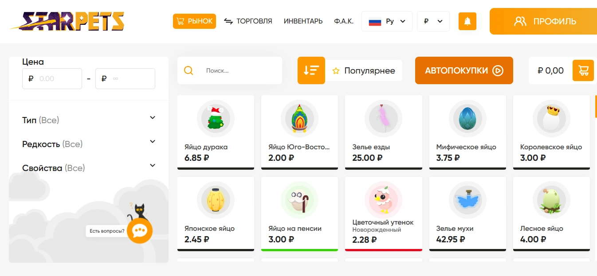Click the Автопокупки button

pos(464,70)
